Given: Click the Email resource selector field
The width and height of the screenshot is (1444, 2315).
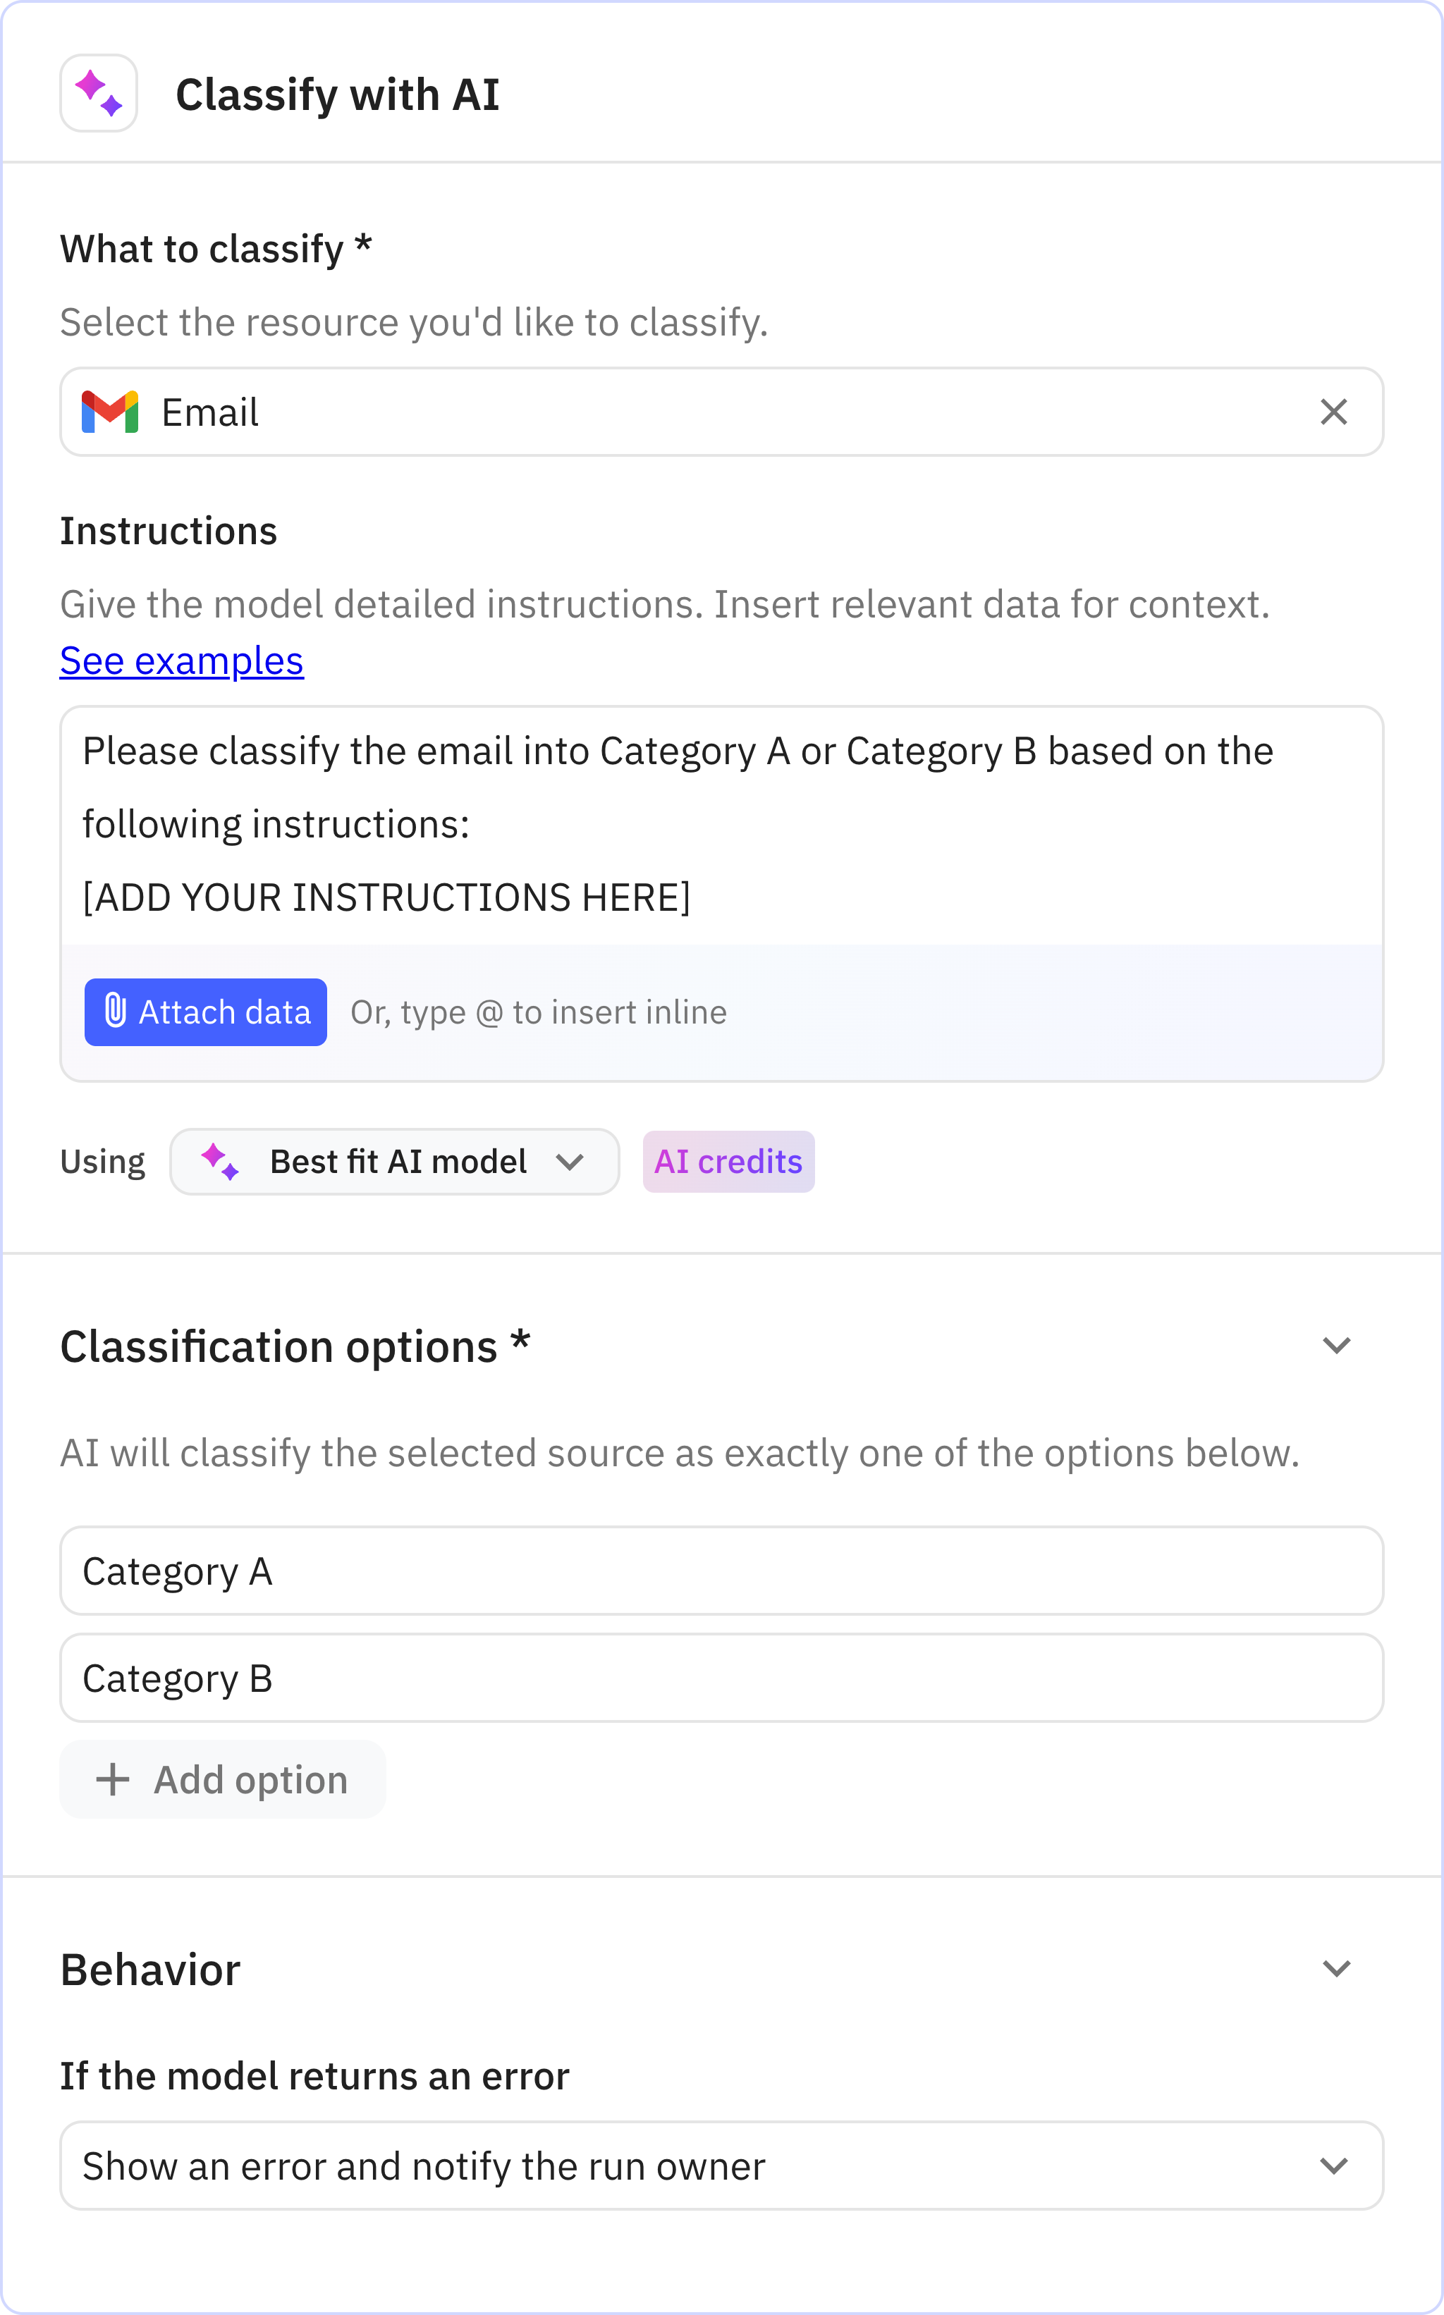Looking at the screenshot, I should pos(668,412).
